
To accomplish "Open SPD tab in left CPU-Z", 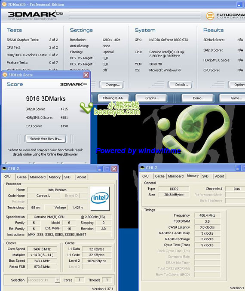I will coord(67,177).
